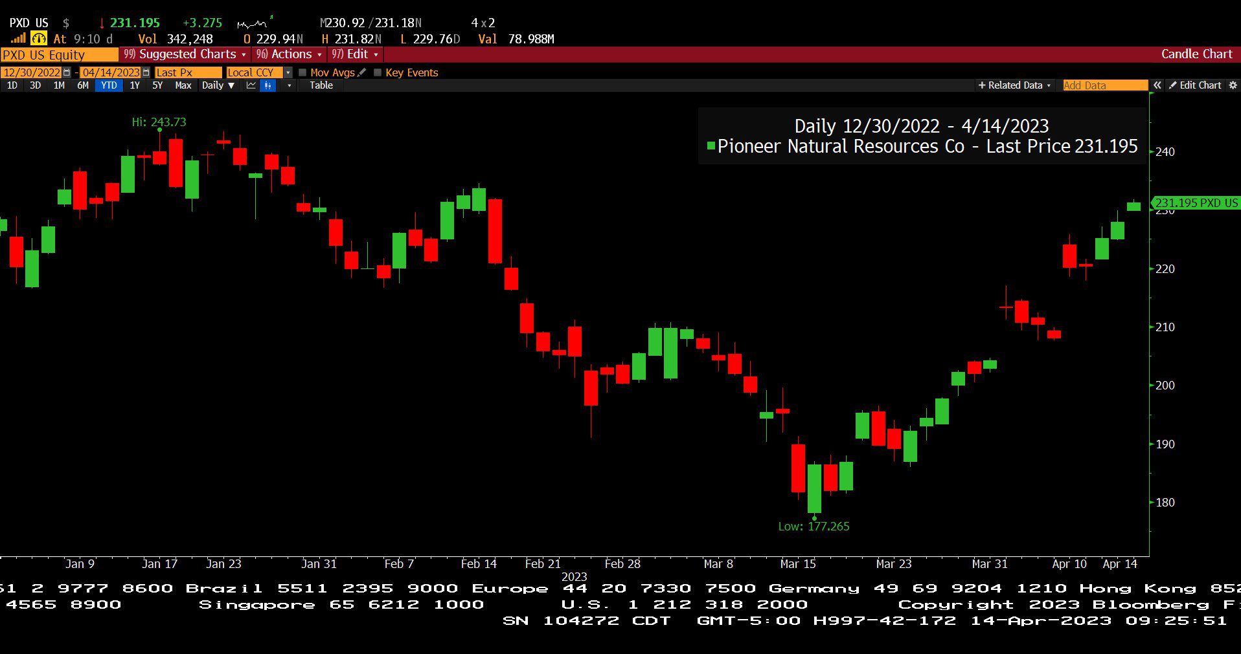Click the Candle Chart title text
Viewport: 1241px width, 654px height.
[1196, 54]
